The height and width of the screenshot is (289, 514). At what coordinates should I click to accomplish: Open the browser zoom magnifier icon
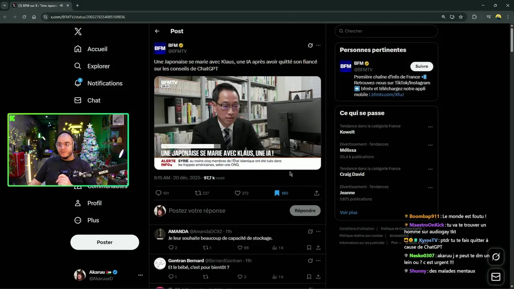[x=443, y=17]
